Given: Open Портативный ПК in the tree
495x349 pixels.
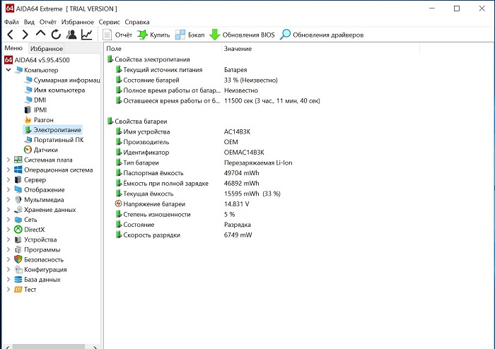Looking at the screenshot, I should click(54, 140).
